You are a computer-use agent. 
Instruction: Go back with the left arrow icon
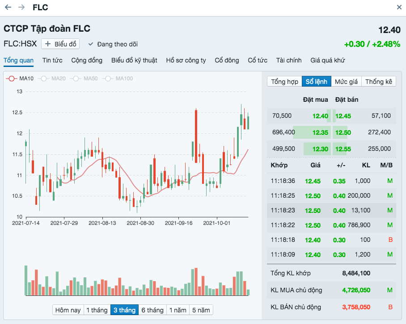(x=8, y=7)
